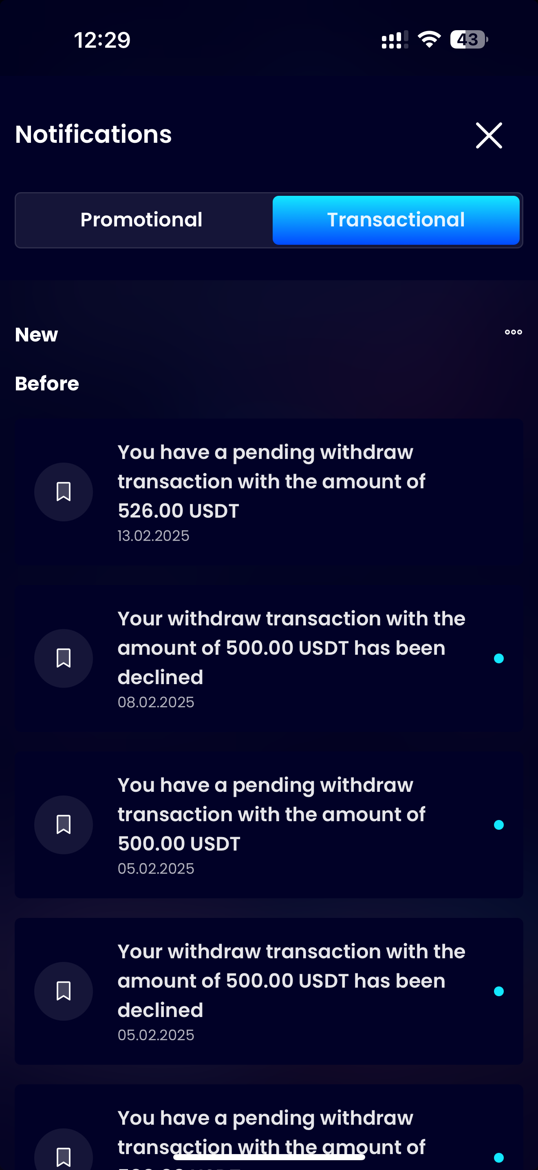
Task: Tap the Before section header
Action: 47,384
